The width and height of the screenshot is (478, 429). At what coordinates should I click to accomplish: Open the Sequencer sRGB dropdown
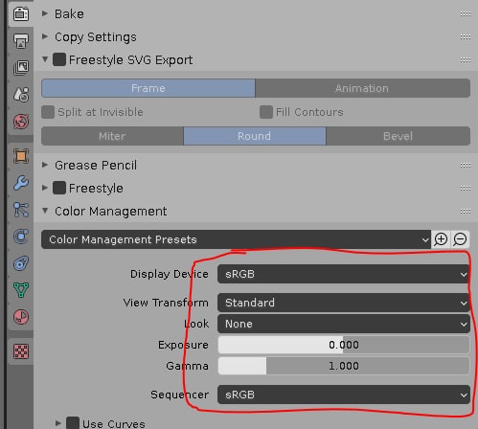344,395
